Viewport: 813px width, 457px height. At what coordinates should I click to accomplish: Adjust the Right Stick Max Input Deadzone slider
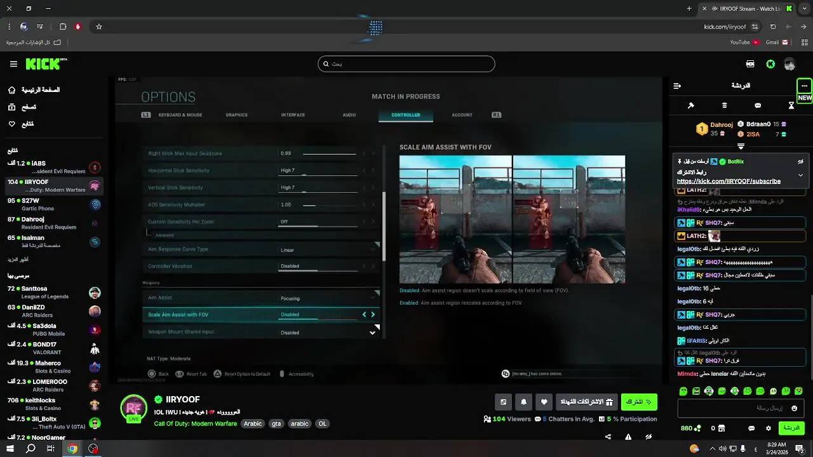[329, 154]
